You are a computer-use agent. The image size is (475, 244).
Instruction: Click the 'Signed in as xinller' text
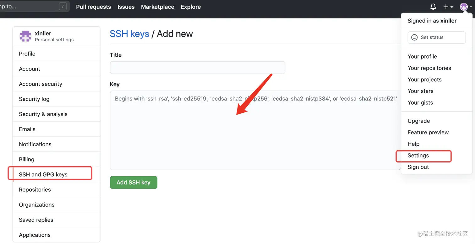(x=432, y=21)
